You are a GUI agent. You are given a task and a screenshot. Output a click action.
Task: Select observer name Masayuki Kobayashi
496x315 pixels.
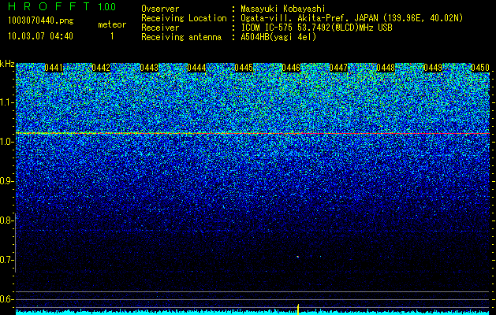click(x=283, y=9)
